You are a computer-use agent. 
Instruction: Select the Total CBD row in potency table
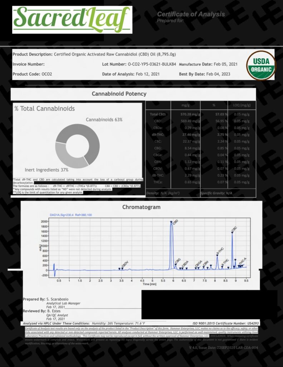(x=201, y=114)
